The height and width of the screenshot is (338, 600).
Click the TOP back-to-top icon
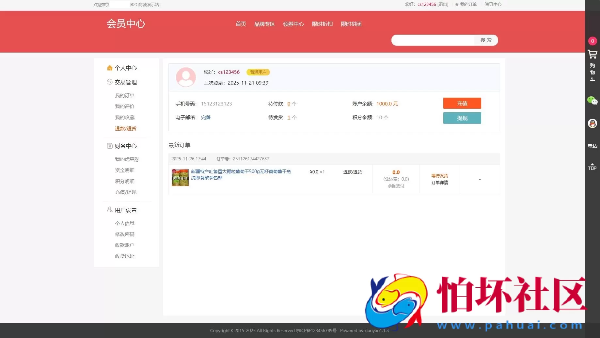592,167
